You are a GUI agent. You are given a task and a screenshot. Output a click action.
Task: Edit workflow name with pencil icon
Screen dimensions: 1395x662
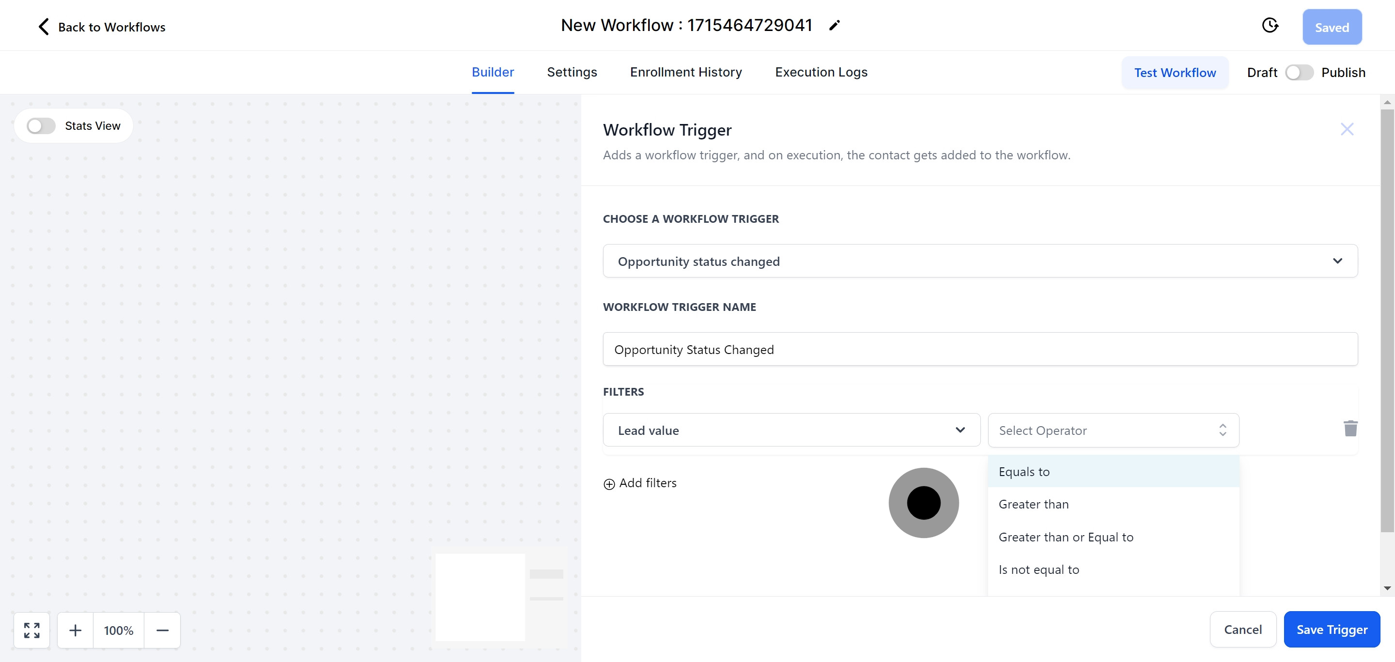tap(834, 26)
